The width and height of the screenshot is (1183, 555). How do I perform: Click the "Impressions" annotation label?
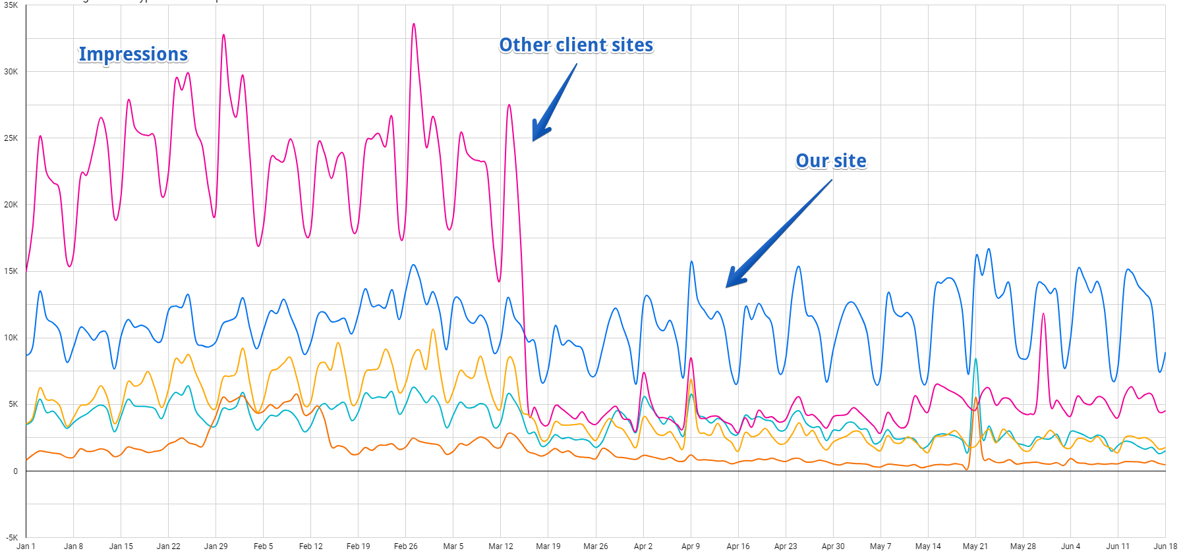click(133, 54)
